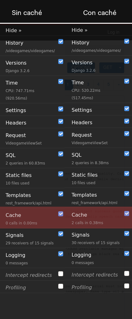The width and height of the screenshot is (132, 319).
Task: Toggle Logging checkbox in Sin caché panel
Action: [x=61, y=254]
